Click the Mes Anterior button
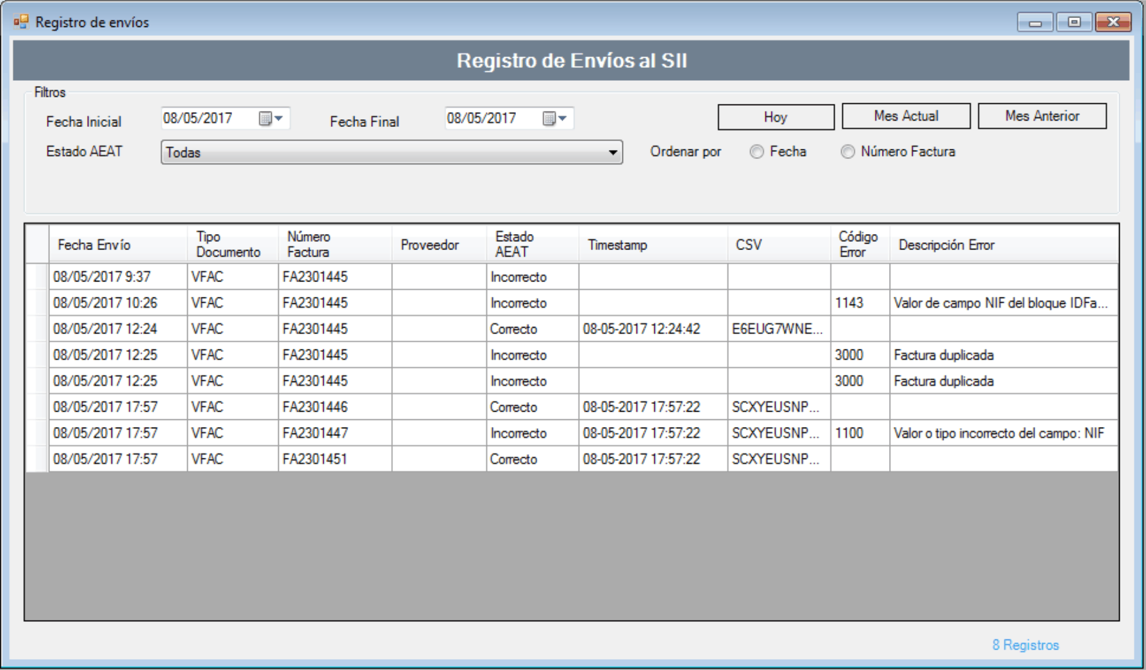Viewport: 1146px width, 670px height. tap(1042, 116)
